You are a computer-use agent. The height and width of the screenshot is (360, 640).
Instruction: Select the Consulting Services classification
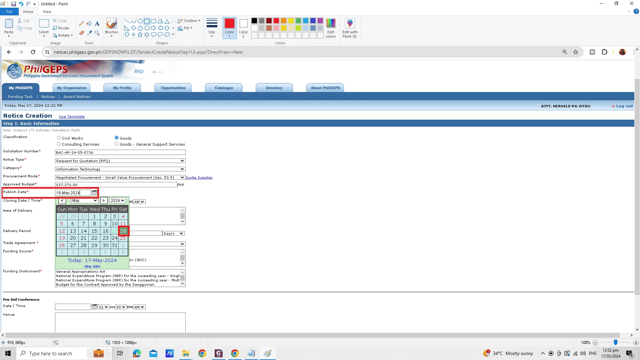coord(59,144)
